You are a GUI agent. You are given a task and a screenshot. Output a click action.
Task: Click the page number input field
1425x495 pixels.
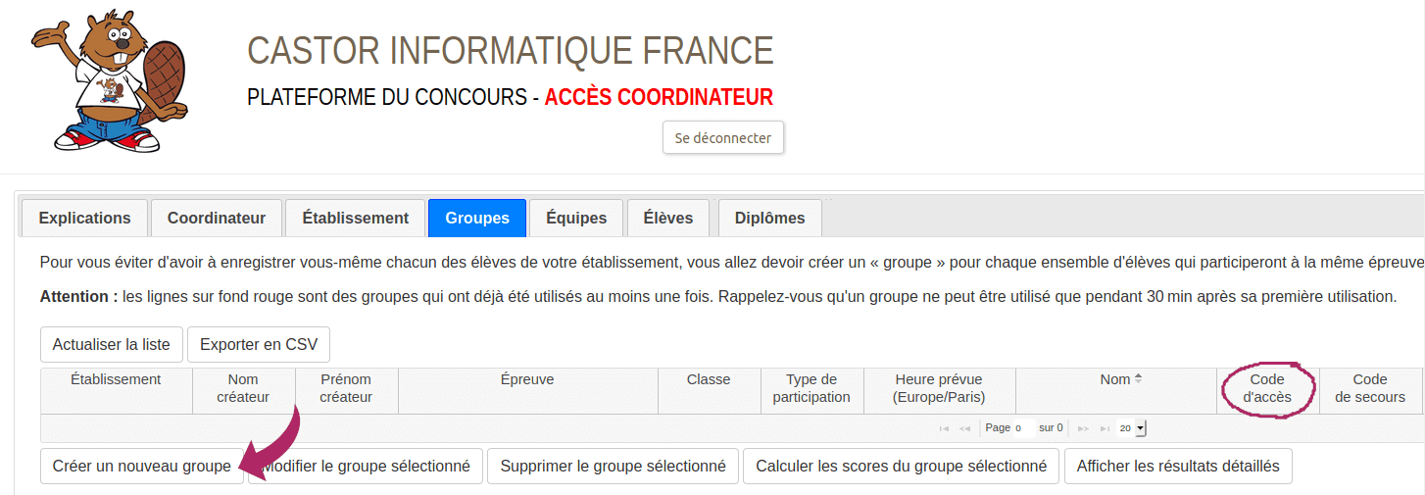pos(1024,428)
